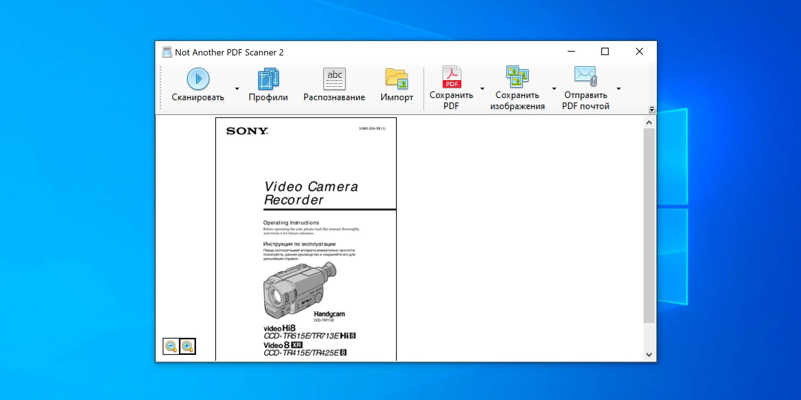Screen dimensions: 801x400
Task: Click Сохранить изображения pictures icon
Action: pyautogui.click(x=517, y=77)
